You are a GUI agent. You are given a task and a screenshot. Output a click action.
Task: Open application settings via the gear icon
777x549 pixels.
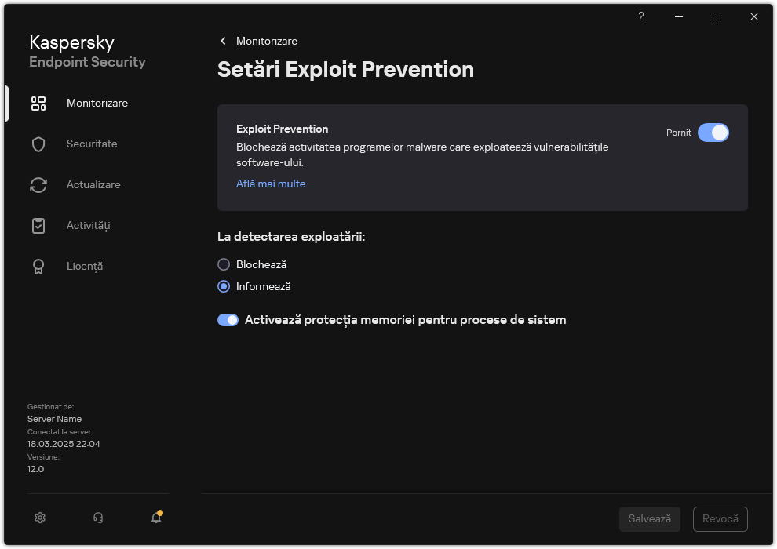click(39, 518)
